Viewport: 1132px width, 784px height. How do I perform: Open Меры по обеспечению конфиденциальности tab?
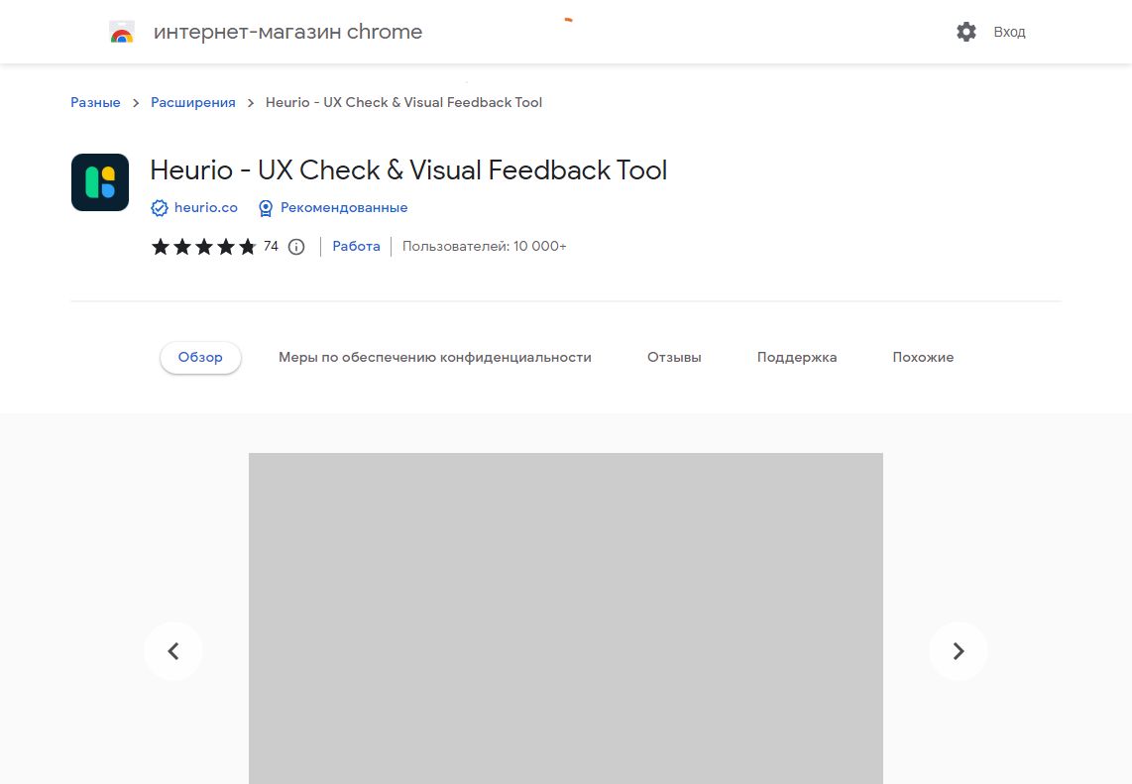(434, 358)
